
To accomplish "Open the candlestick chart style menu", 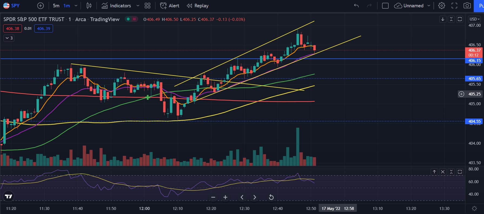I will click(89, 6).
